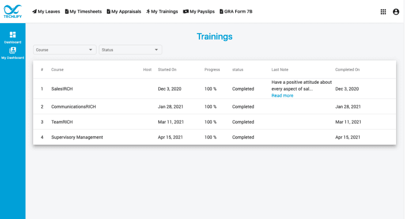Click the Techlify logo

13,11
